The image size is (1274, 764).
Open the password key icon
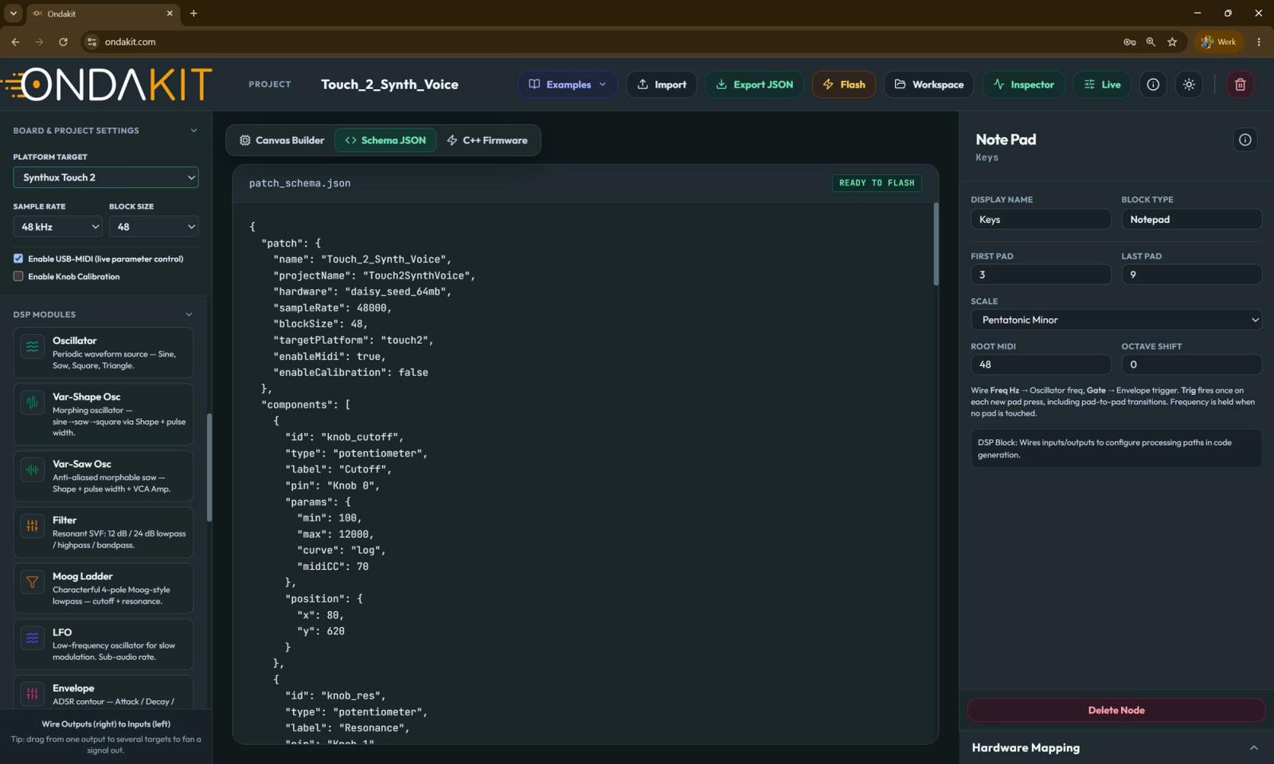tap(1129, 41)
